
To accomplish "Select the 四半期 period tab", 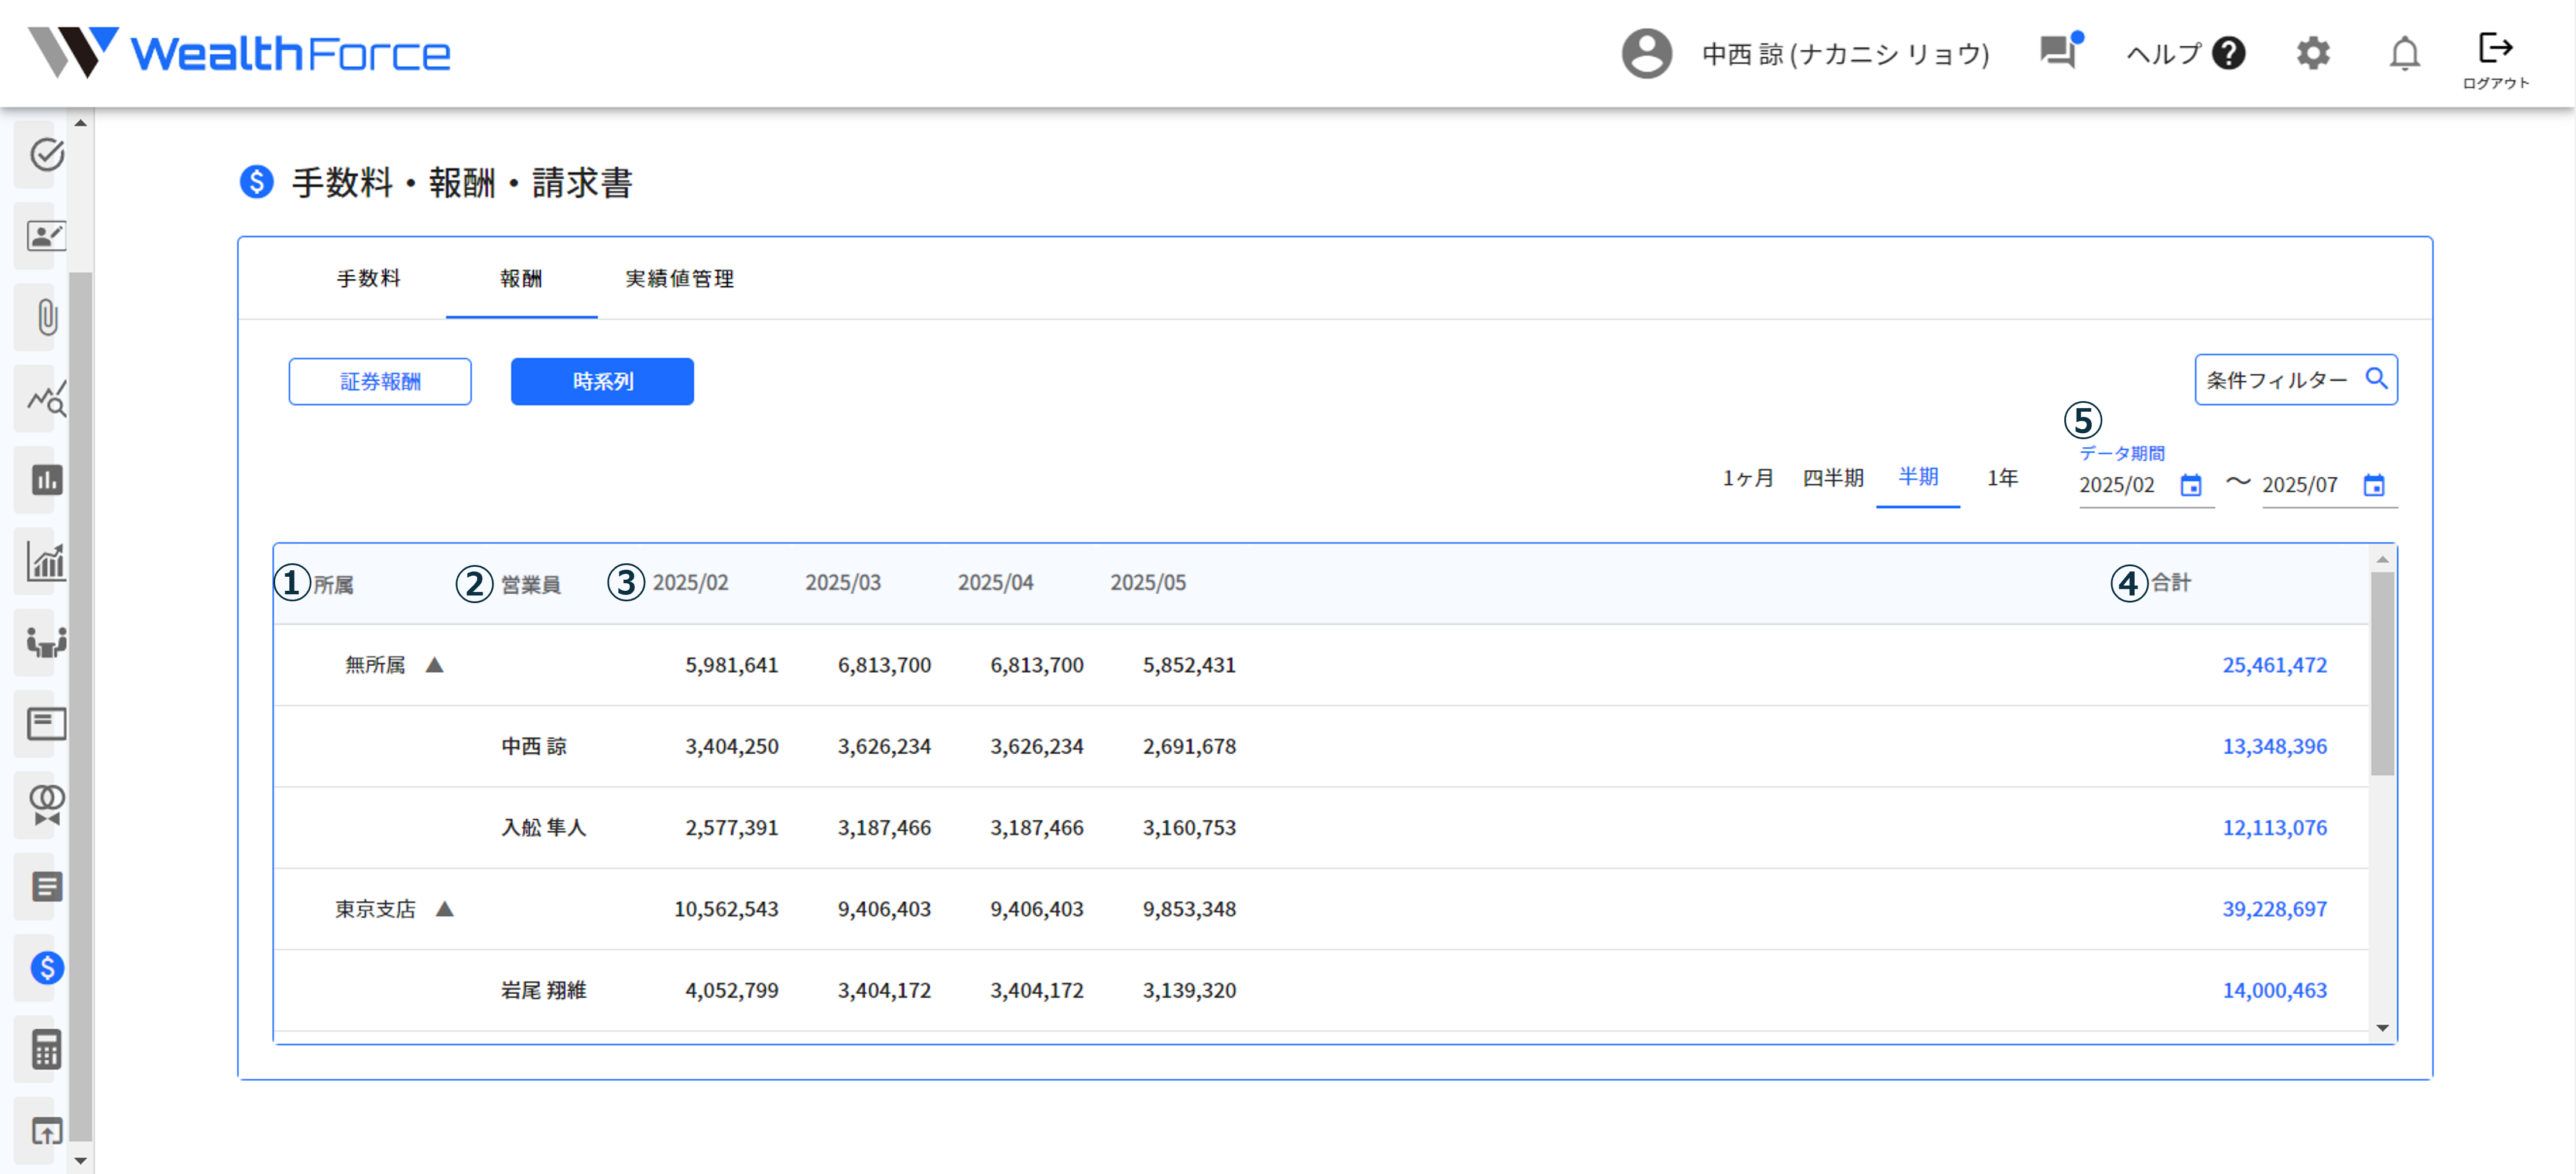I will coord(1833,478).
